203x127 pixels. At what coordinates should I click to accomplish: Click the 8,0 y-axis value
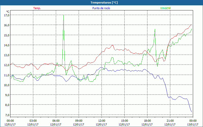click(x=7, y=105)
